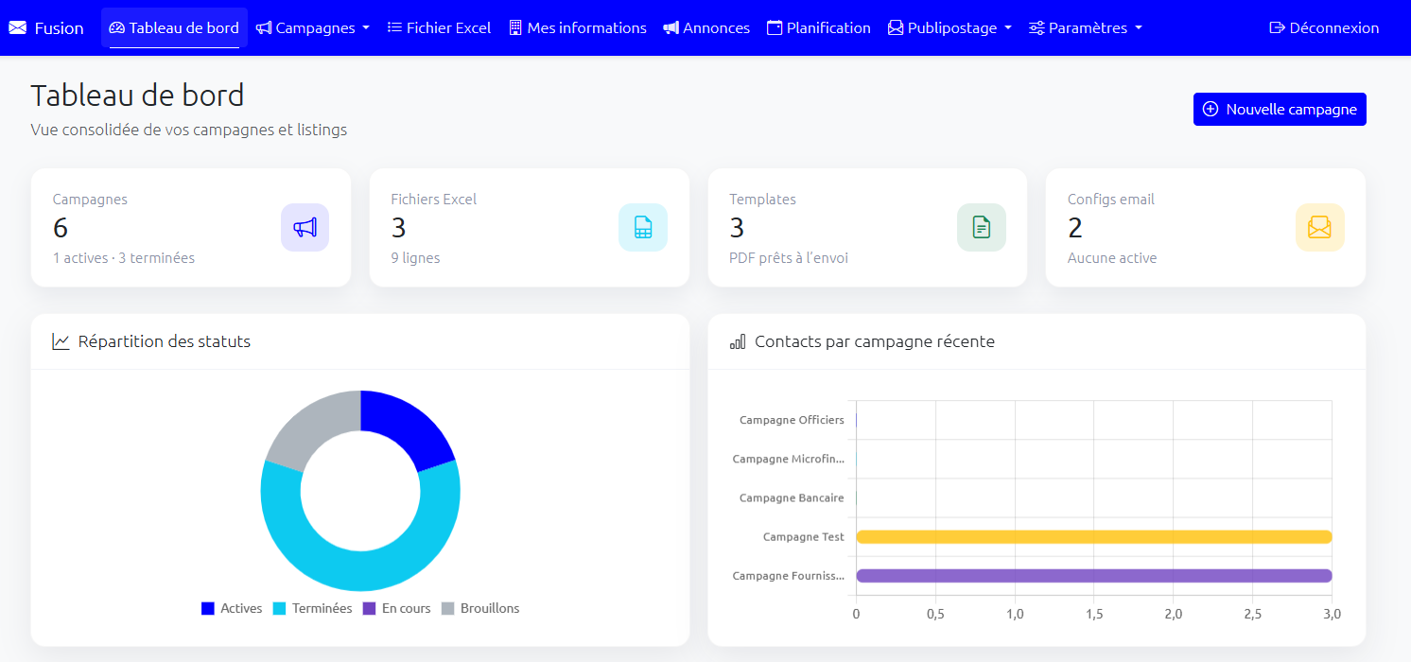This screenshot has height=662, width=1411.
Task: Open the Fichier Excel menu item
Action: (440, 28)
